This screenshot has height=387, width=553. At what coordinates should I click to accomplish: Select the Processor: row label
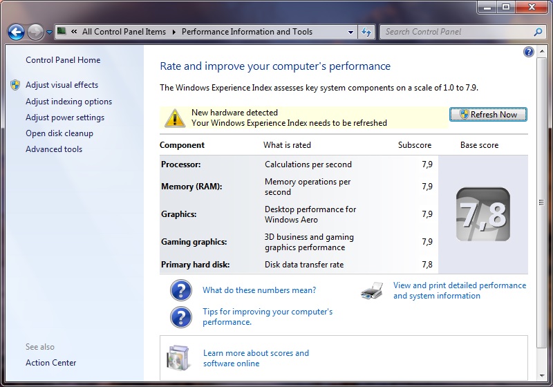(181, 164)
